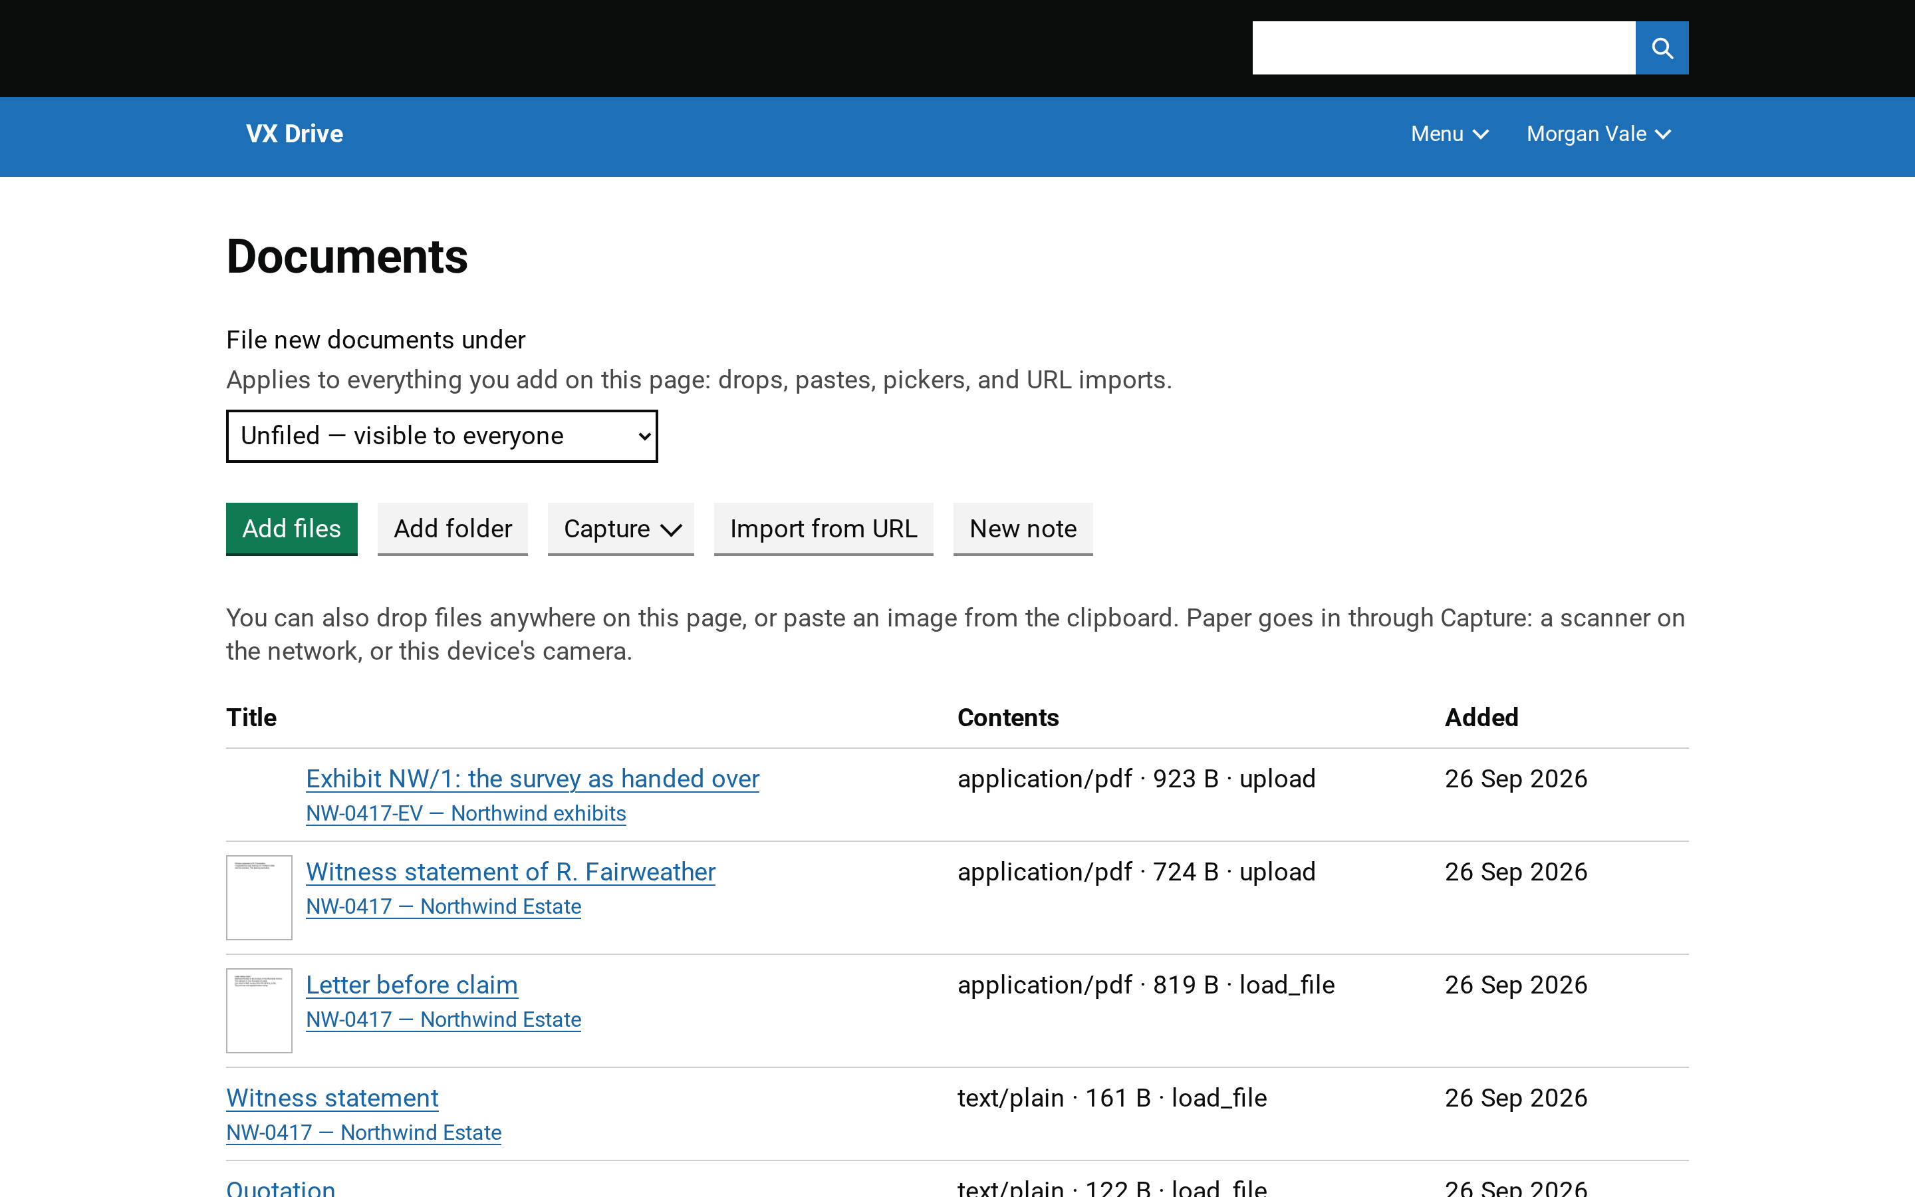Open Northwind Estate link under Letter before claim
The image size is (1915, 1197).
[443, 1019]
